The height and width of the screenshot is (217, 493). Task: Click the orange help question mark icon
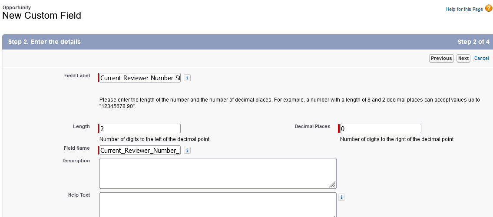489,8
